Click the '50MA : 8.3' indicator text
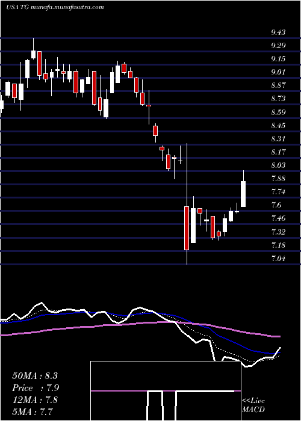Image resolution: width=301 pixels, height=421 pixels. click(35, 376)
